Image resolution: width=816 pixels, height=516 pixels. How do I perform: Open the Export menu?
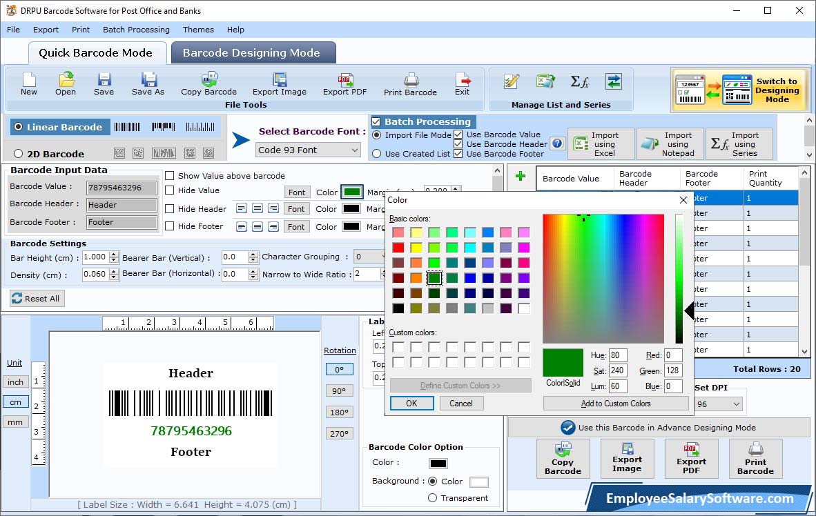pyautogui.click(x=46, y=30)
